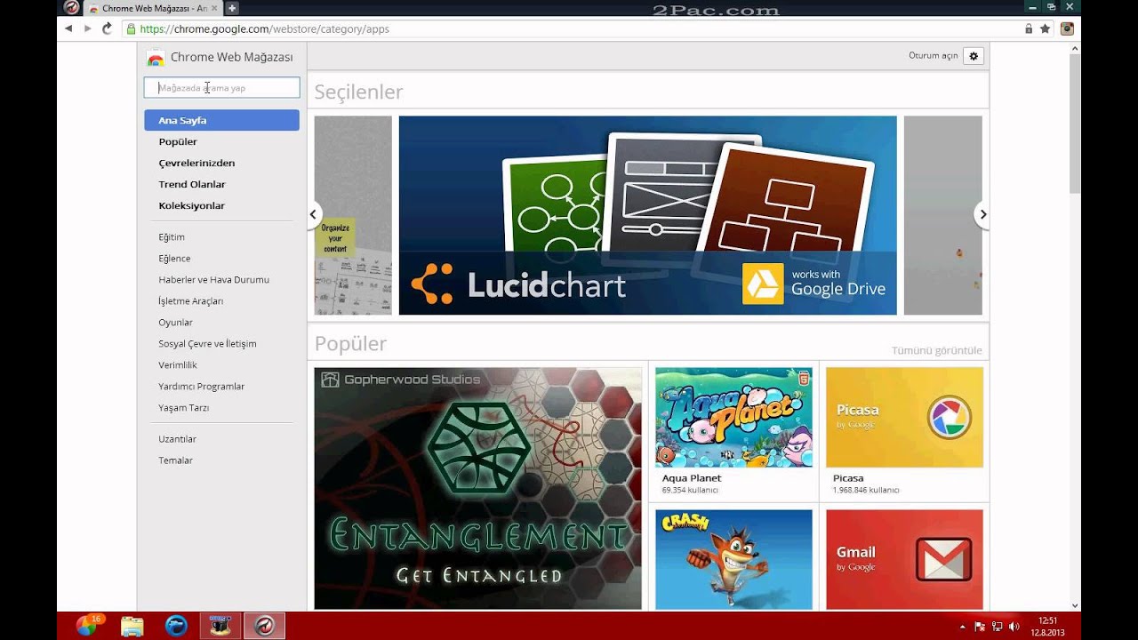
Task: Click Tümünü görüntüle link
Action: coord(937,350)
